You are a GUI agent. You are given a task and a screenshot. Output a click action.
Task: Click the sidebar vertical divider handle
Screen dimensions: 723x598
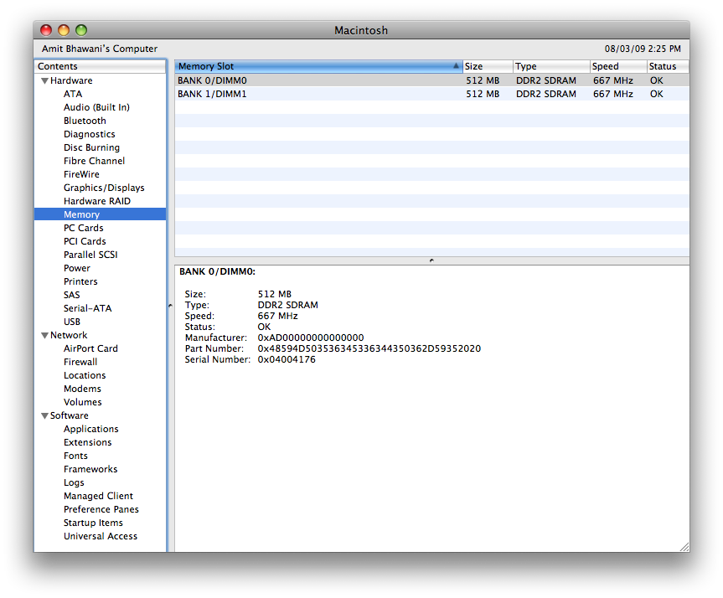point(170,306)
